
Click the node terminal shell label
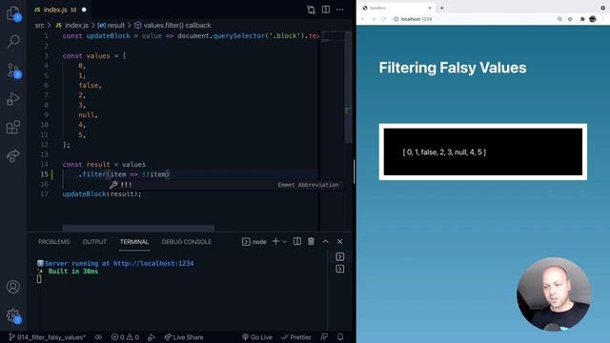pyautogui.click(x=254, y=241)
